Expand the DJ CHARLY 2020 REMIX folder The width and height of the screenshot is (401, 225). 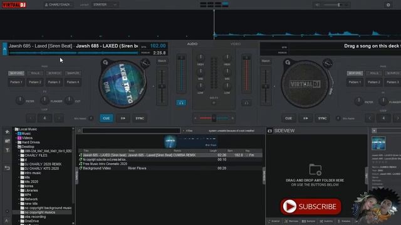coord(19,164)
